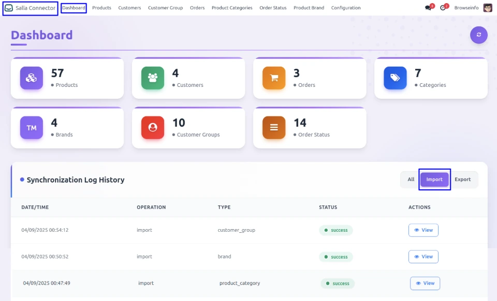Click the TM Brands icon

32,128
